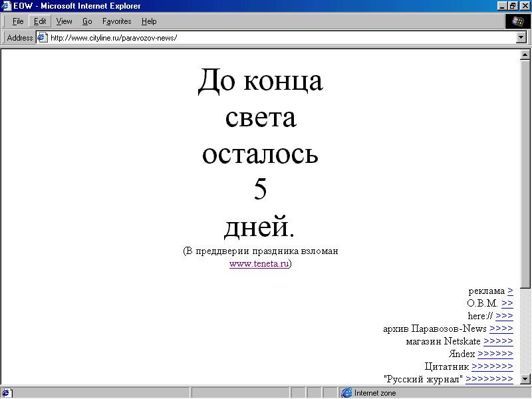The height and width of the screenshot is (399, 532).
Task: Click the word 'дней.'
Action: 259,227
